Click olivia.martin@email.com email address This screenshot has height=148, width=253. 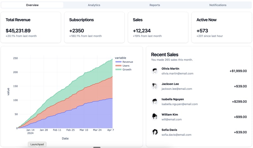coord(177,73)
